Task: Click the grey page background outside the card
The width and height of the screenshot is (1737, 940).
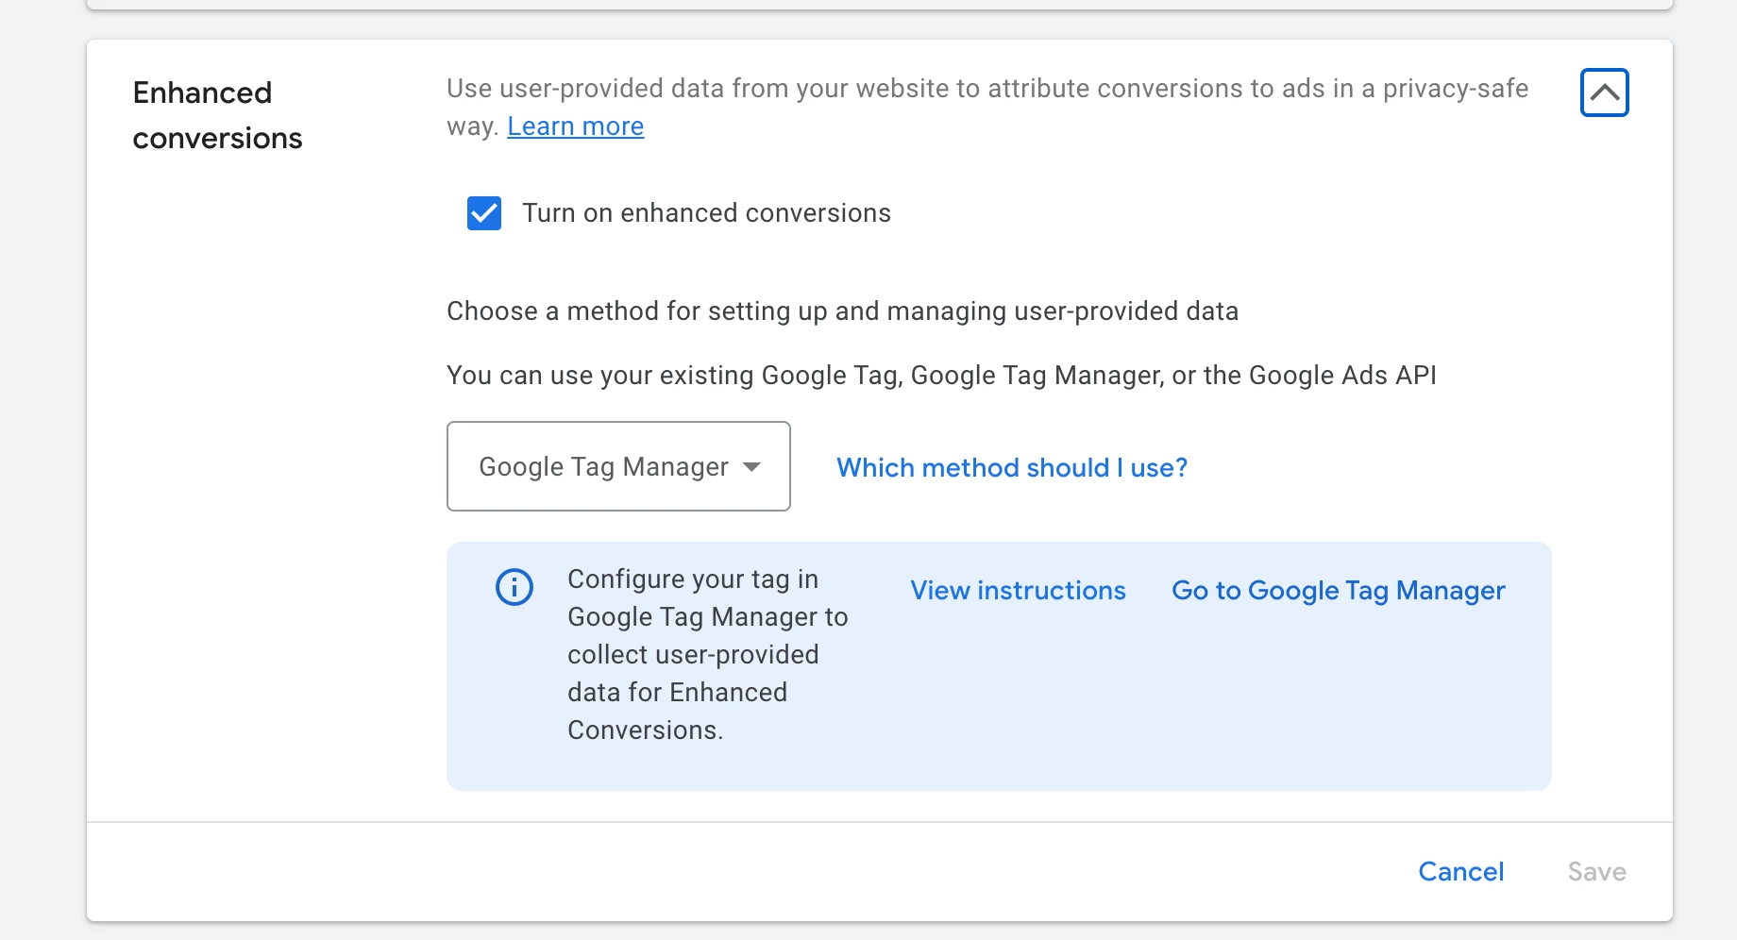Action: 42,472
